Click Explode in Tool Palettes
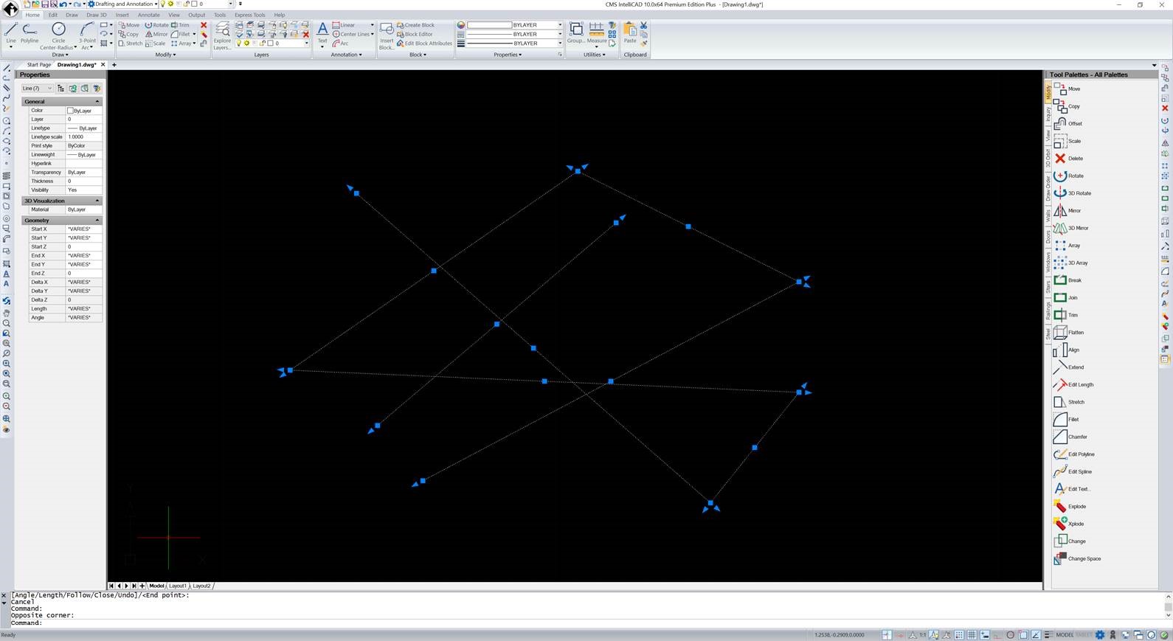The image size is (1173, 641). click(x=1069, y=506)
